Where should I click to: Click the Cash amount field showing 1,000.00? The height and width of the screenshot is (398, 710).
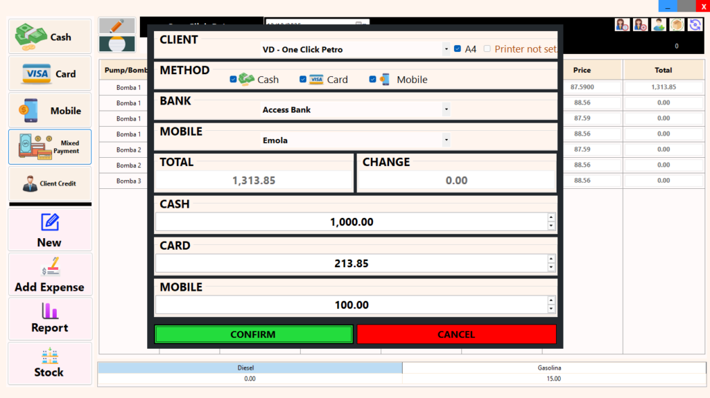(x=352, y=222)
